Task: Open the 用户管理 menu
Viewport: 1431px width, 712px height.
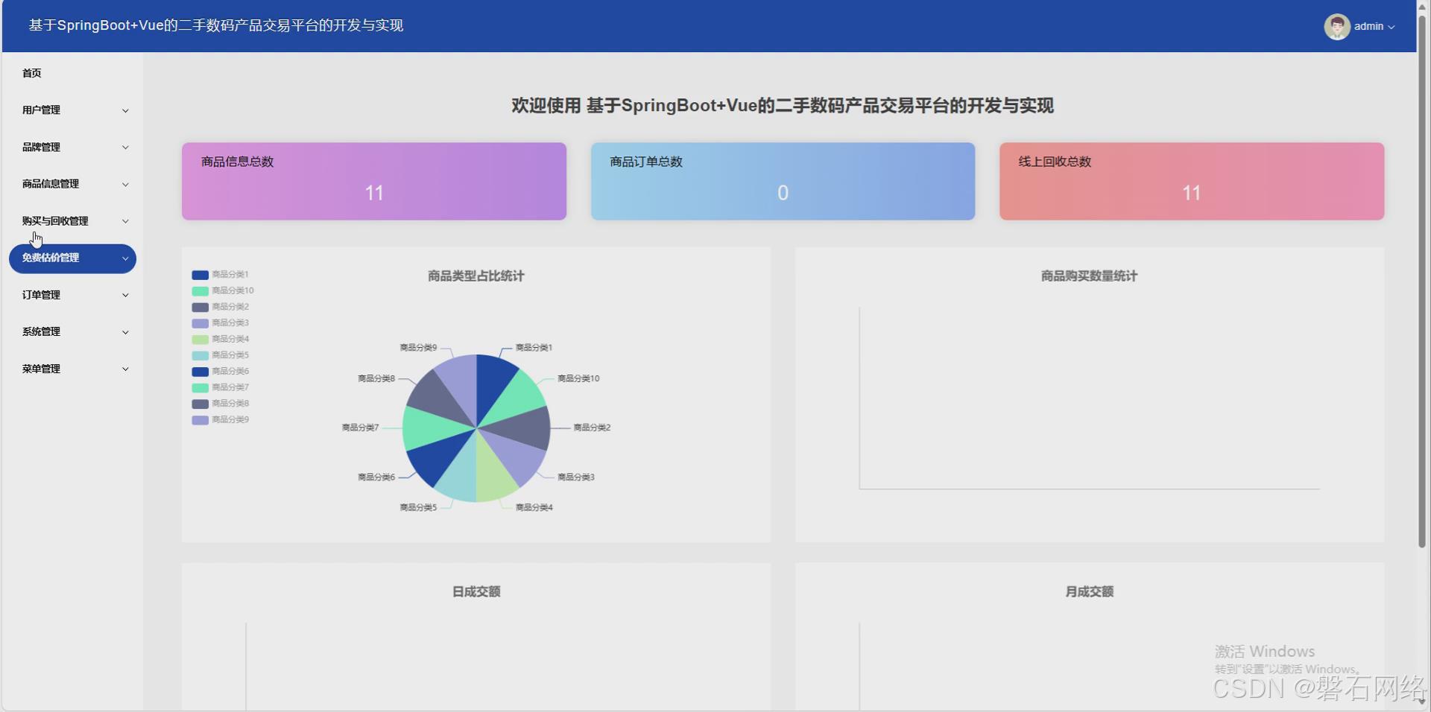Action: [x=72, y=110]
